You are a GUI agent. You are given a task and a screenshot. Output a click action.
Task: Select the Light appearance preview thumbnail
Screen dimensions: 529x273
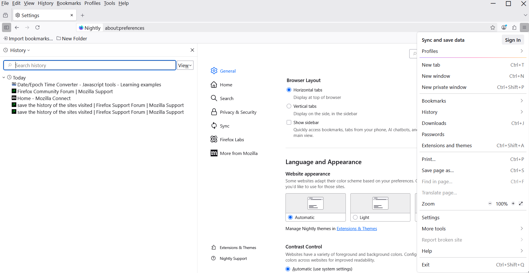(380, 203)
